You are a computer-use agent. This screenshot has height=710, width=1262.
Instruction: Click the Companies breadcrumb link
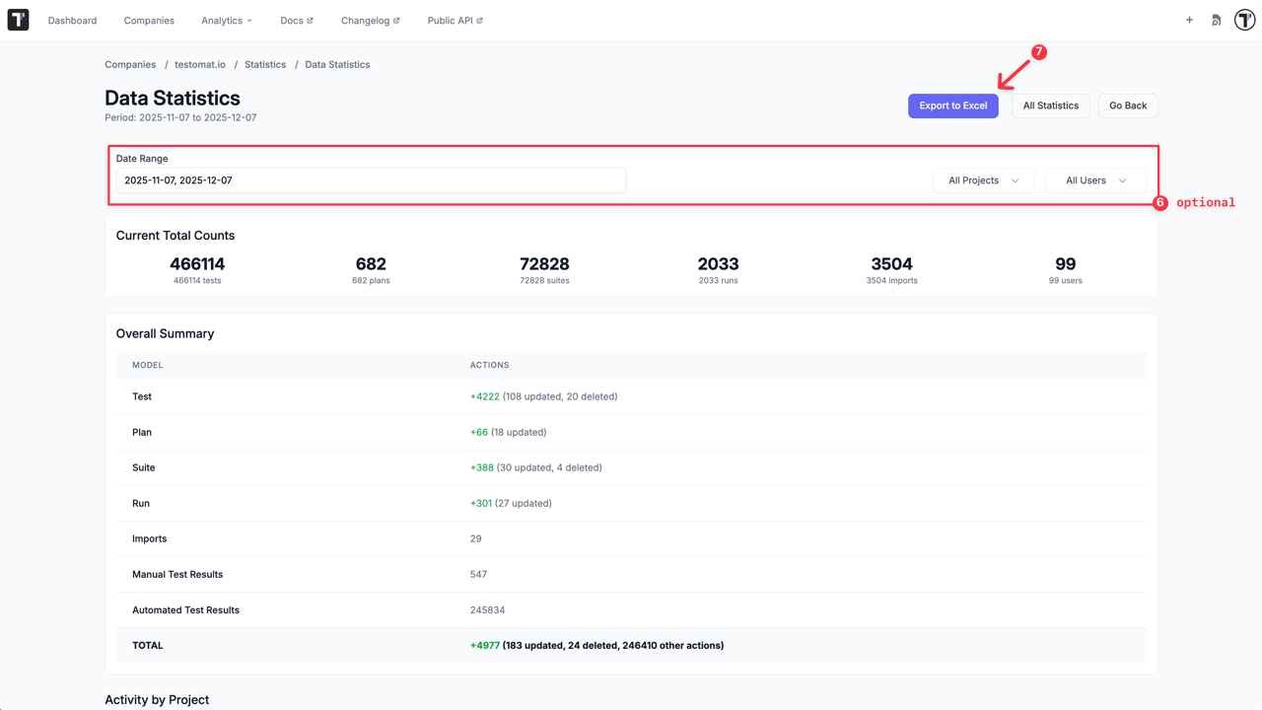pyautogui.click(x=130, y=64)
